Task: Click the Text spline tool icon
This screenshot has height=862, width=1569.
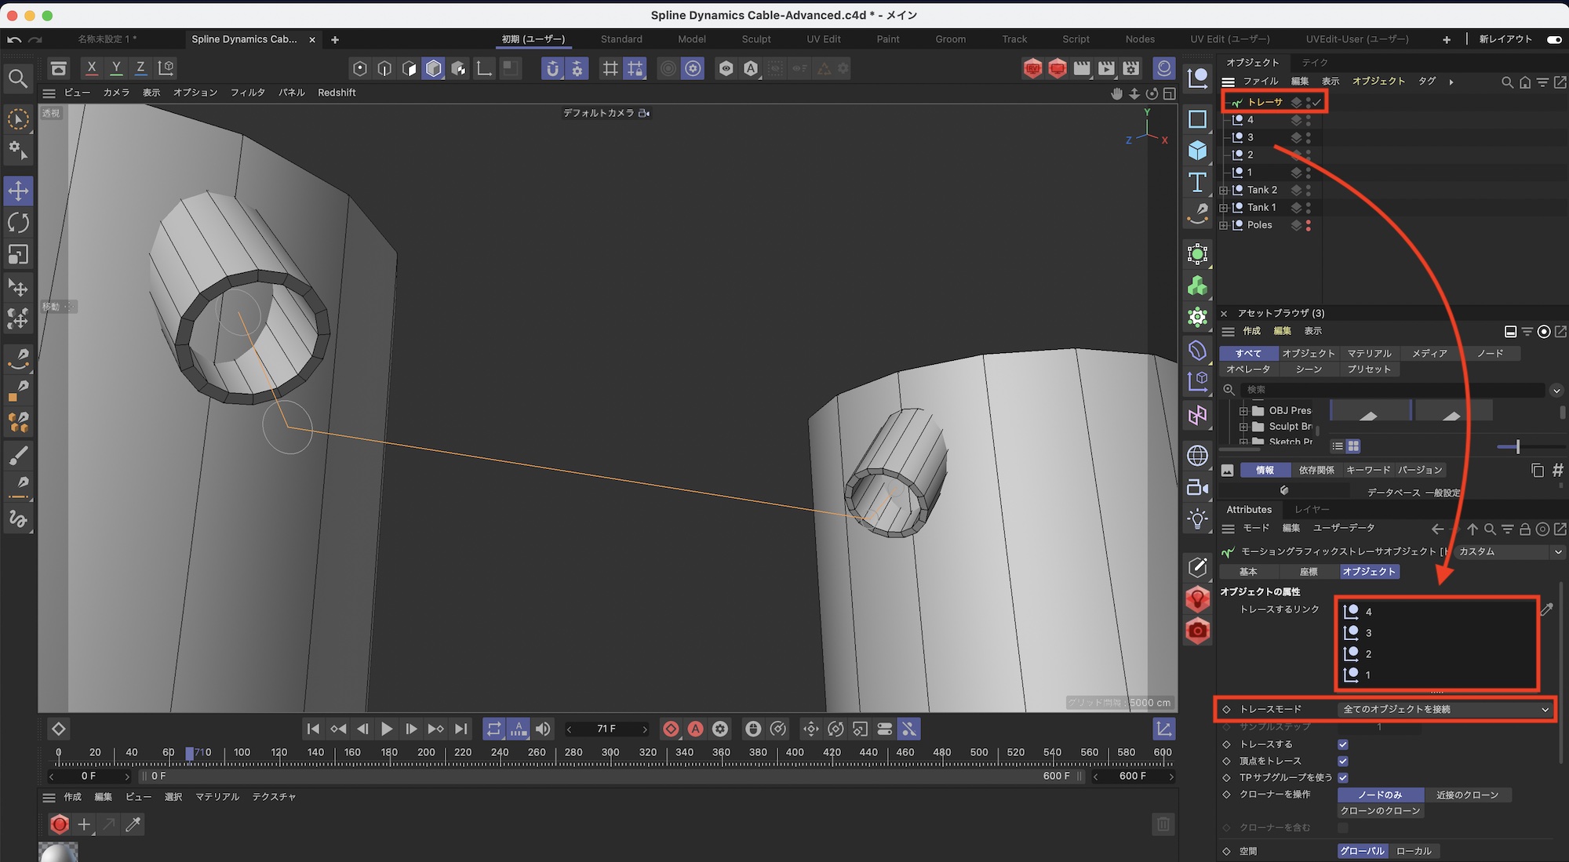Action: 1197,182
